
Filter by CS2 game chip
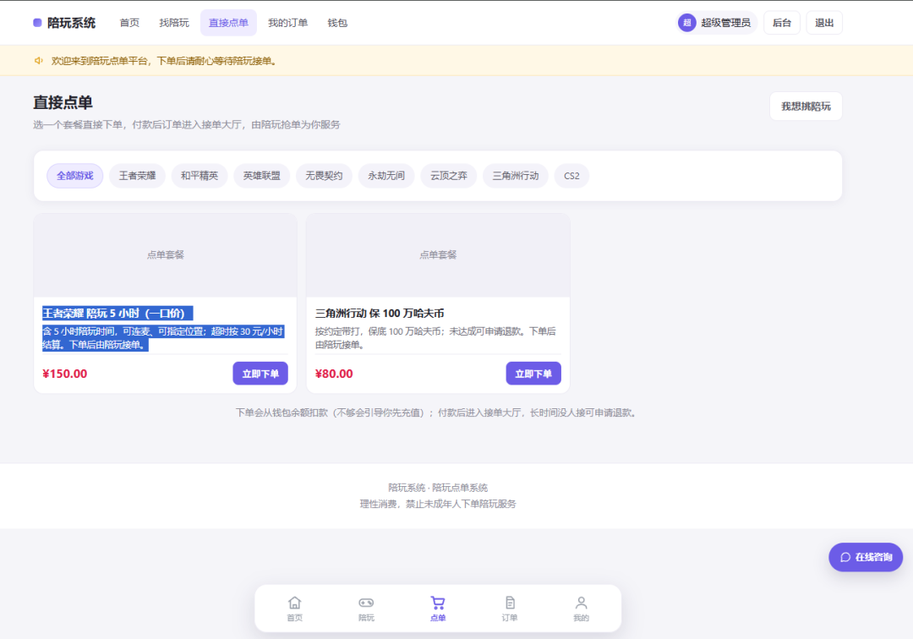(571, 176)
